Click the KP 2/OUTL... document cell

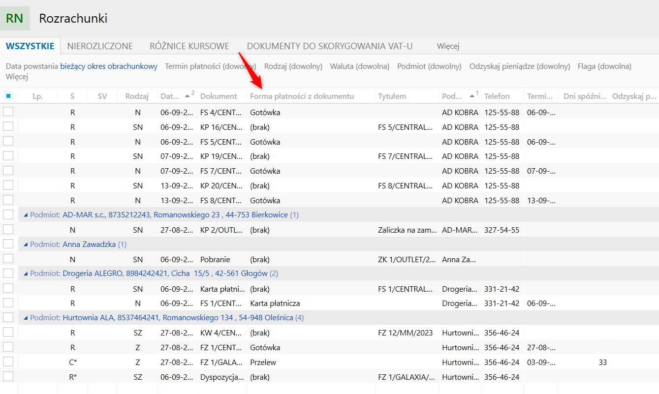[x=221, y=230]
